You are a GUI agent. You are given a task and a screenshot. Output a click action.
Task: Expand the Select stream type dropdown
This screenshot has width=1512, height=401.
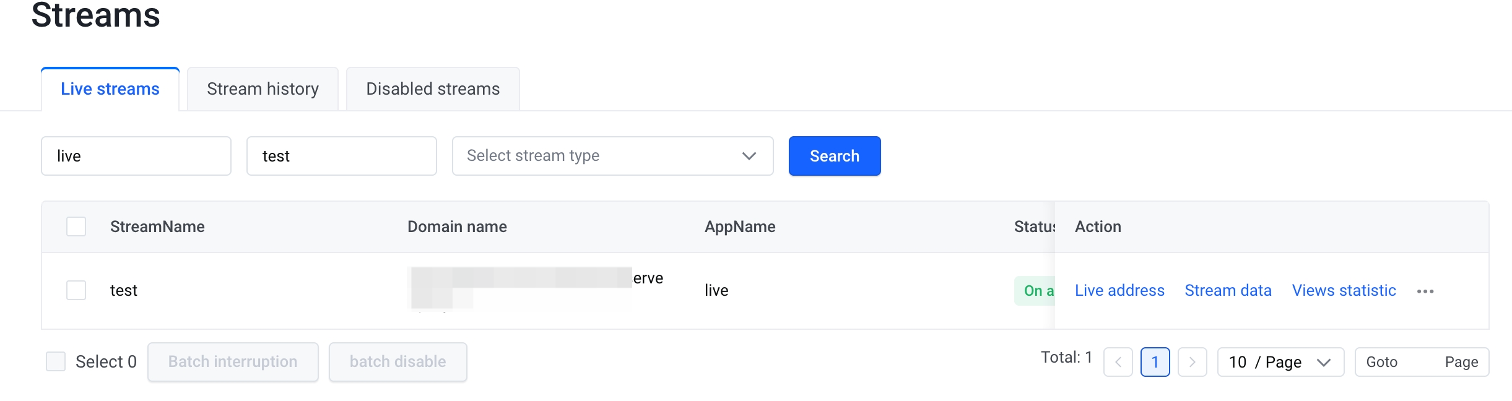tap(612, 156)
